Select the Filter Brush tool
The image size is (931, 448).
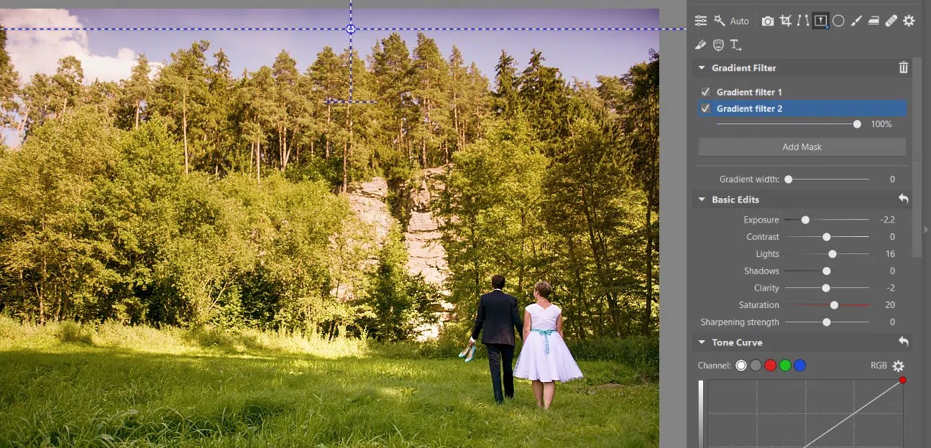pos(856,20)
